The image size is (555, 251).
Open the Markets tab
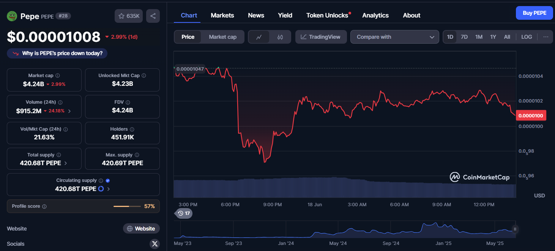(x=222, y=15)
